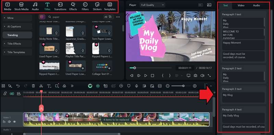The width and height of the screenshot is (274, 135).
Task: Open the Filters tab
Action: click(x=85, y=6)
